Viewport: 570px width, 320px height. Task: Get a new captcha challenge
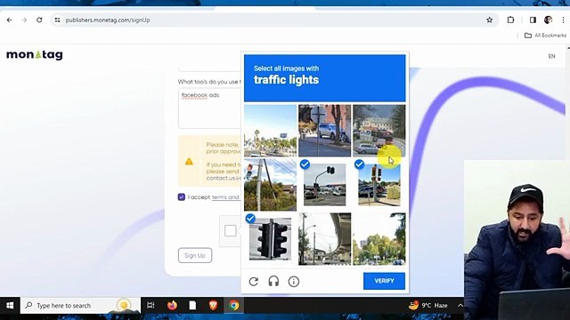point(254,281)
